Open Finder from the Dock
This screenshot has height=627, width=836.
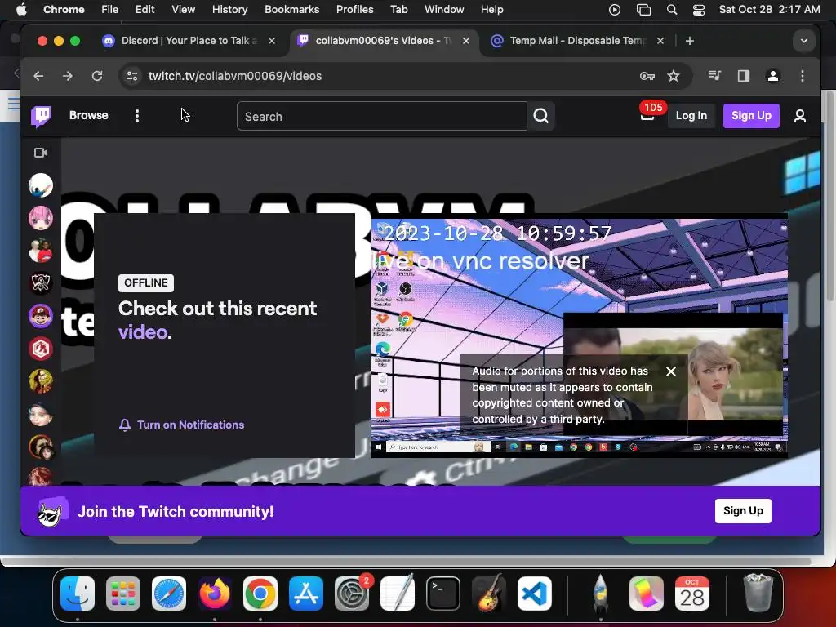pyautogui.click(x=78, y=594)
